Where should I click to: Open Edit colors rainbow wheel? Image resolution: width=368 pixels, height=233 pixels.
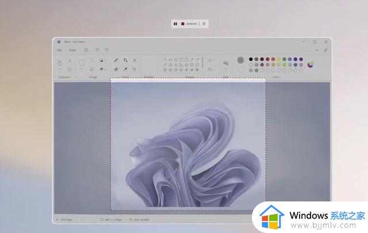[310, 65]
